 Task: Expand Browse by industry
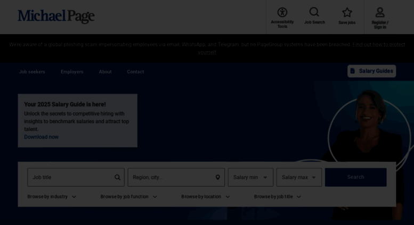click(x=52, y=197)
